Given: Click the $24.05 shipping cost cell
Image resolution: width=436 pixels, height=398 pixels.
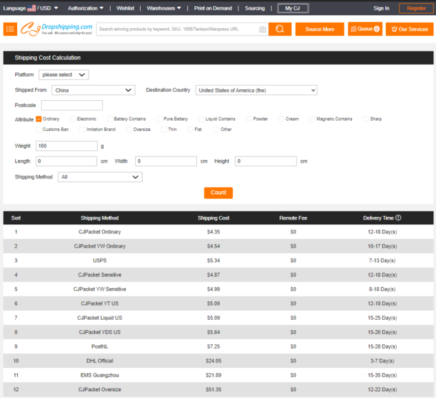Looking at the screenshot, I should click(214, 361).
